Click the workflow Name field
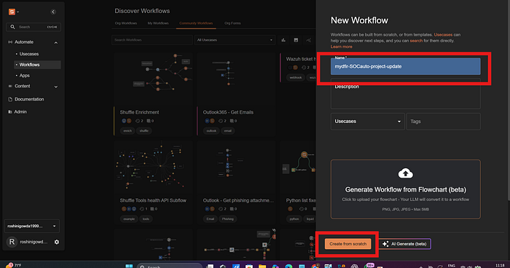The image size is (510, 268). 406,66
